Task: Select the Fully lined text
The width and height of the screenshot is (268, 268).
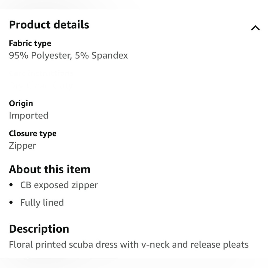Action: pyautogui.click(x=42, y=203)
